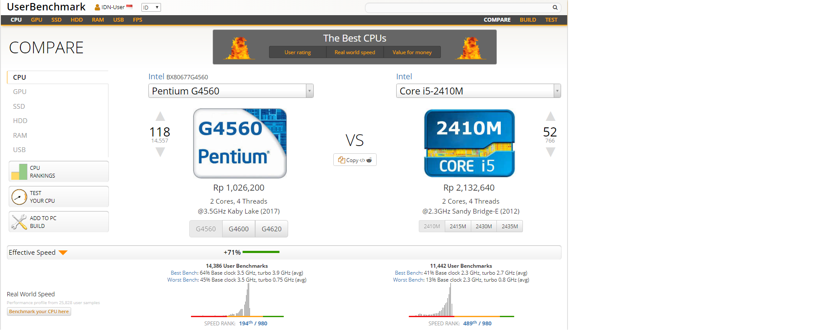Open the HDD tab in top nav
Viewport: 831px width, 331px height.
tap(77, 20)
